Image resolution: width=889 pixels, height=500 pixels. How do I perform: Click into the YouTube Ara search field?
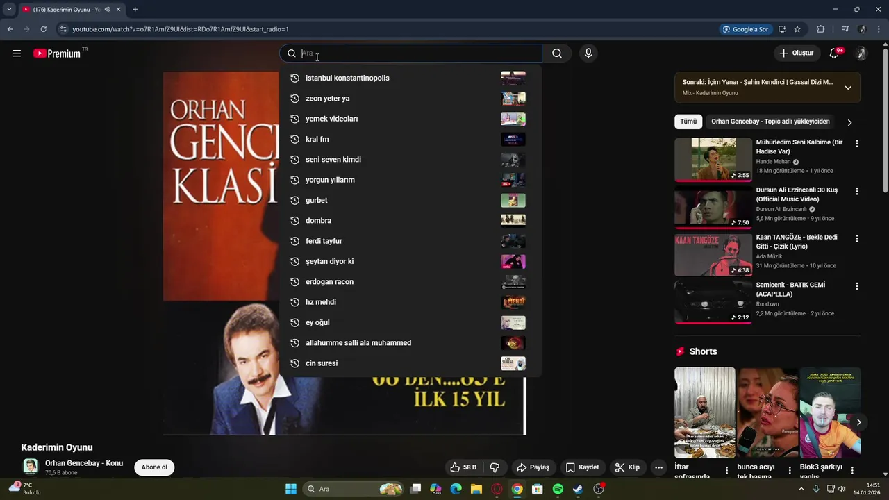click(x=410, y=53)
